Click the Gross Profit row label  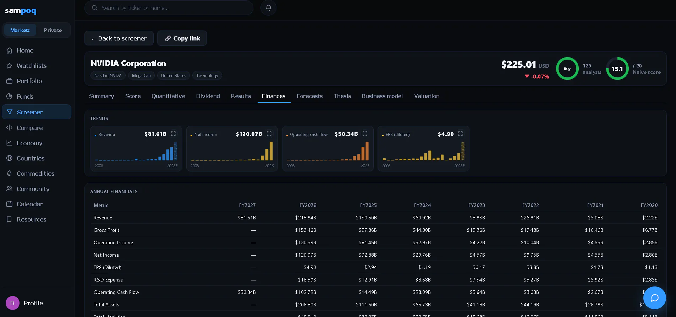(106, 230)
